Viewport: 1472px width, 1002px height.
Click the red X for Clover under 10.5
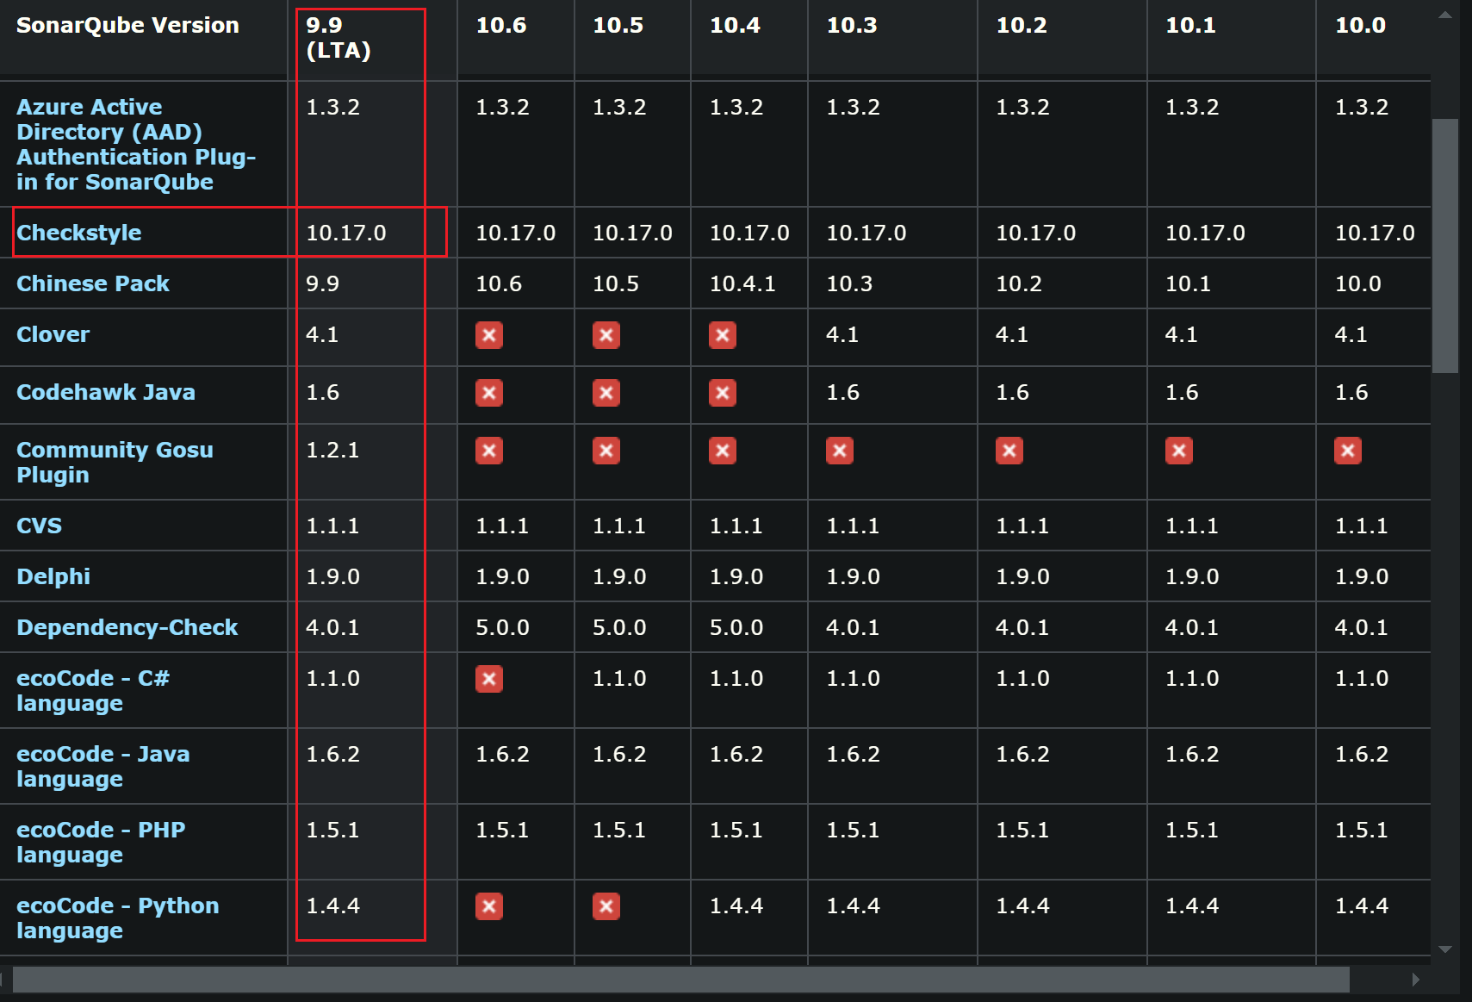pyautogui.click(x=606, y=335)
